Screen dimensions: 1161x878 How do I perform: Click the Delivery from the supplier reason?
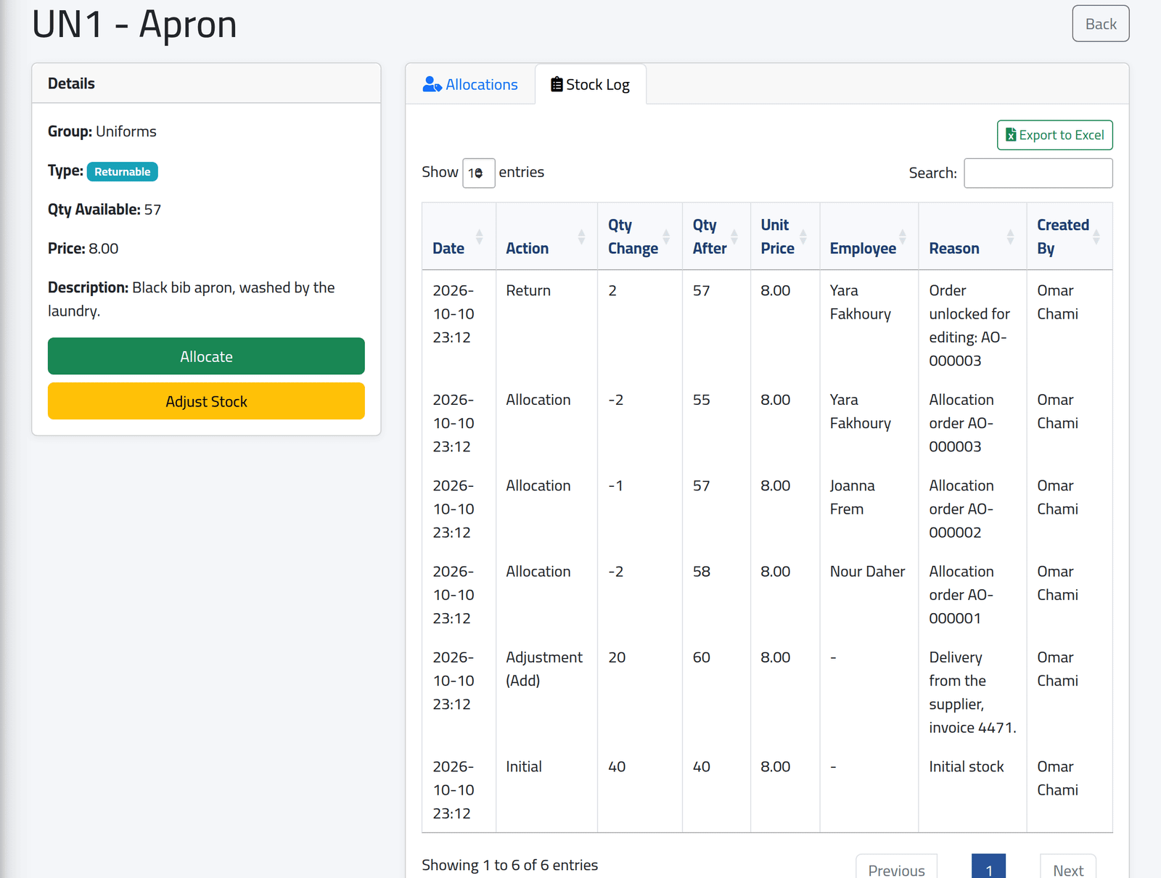(973, 692)
